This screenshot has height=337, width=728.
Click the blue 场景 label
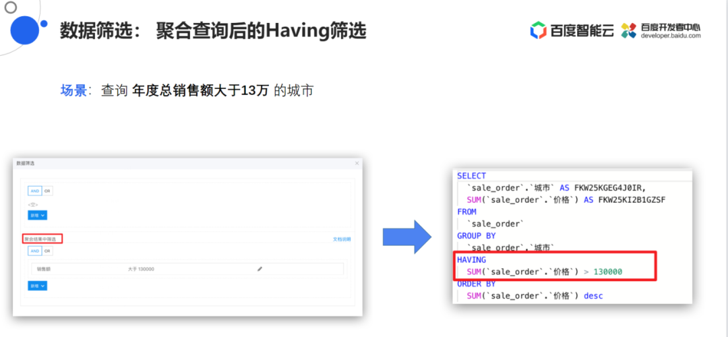(73, 90)
